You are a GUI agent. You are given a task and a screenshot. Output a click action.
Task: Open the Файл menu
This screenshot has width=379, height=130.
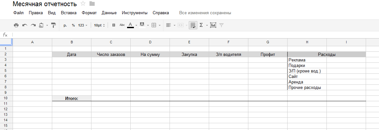18,13
